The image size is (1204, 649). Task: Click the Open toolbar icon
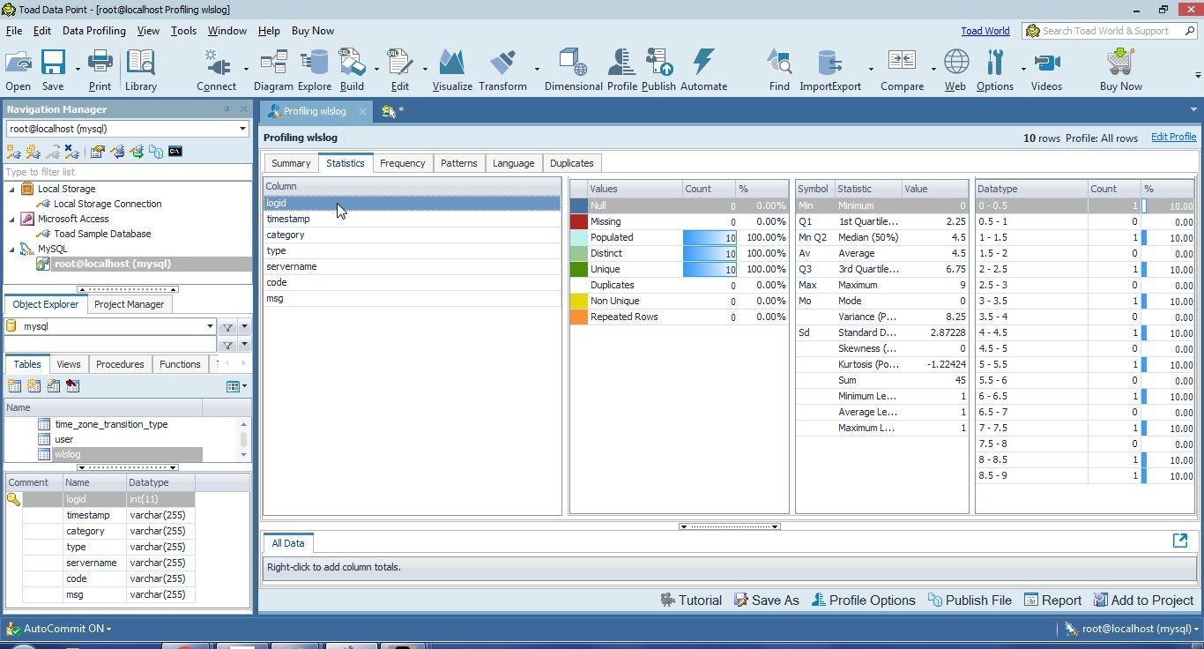pos(18,70)
